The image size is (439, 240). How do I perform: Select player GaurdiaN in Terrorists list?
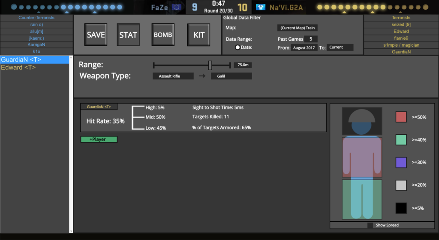click(401, 52)
